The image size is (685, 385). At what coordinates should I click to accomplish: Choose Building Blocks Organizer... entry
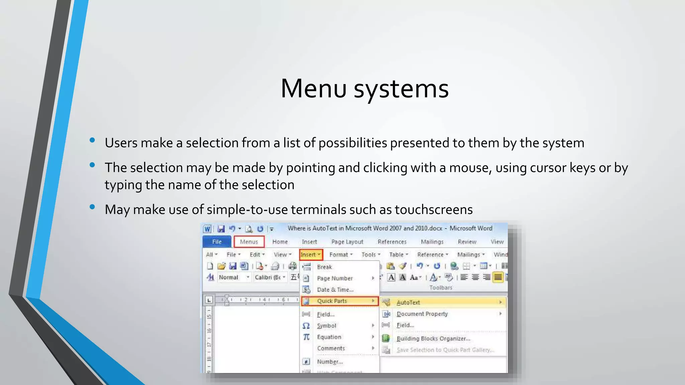click(444, 339)
